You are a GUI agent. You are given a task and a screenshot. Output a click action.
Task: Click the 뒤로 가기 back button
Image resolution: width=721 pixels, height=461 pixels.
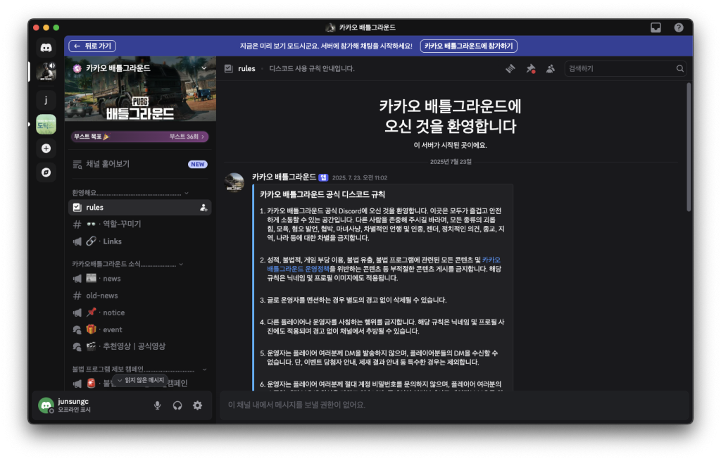tap(92, 46)
